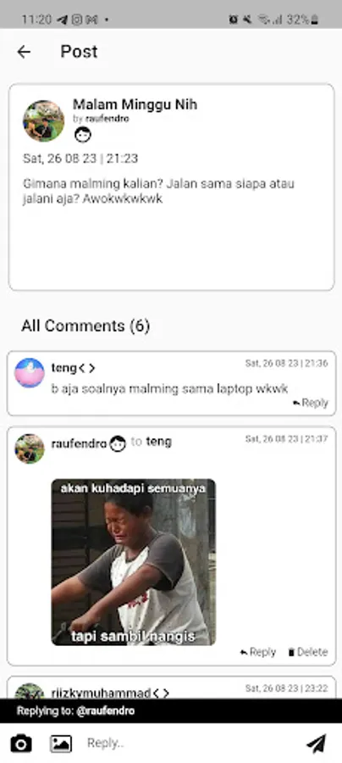Reply to teng's comment
Image resolution: width=342 pixels, height=763 pixels.
coord(311,403)
